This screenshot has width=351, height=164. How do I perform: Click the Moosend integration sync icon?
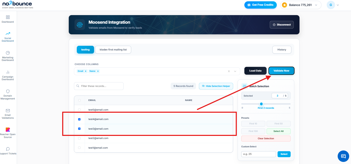tap(80, 25)
